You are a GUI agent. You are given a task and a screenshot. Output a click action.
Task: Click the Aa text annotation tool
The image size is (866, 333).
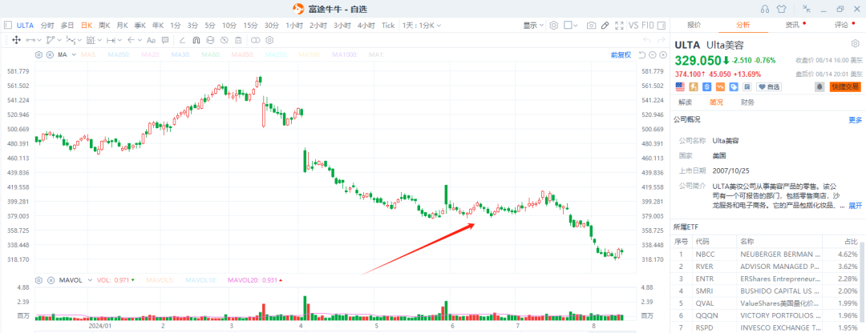pos(152,40)
